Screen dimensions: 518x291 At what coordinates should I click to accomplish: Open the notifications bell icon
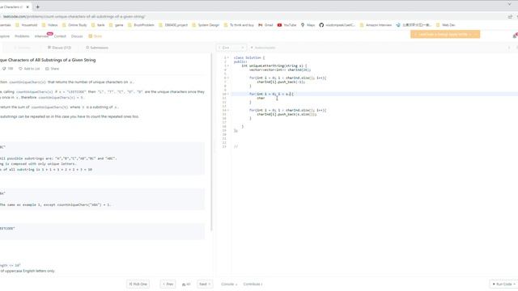(x=515, y=36)
